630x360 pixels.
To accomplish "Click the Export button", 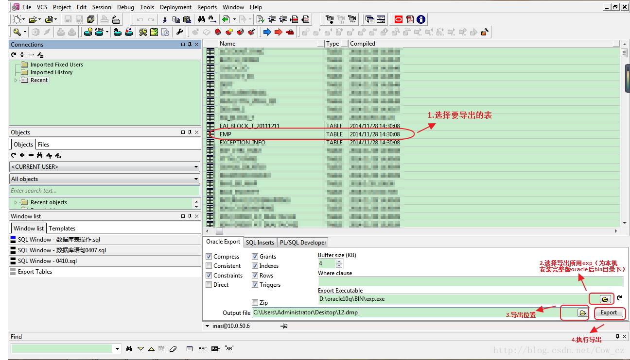I will point(608,313).
